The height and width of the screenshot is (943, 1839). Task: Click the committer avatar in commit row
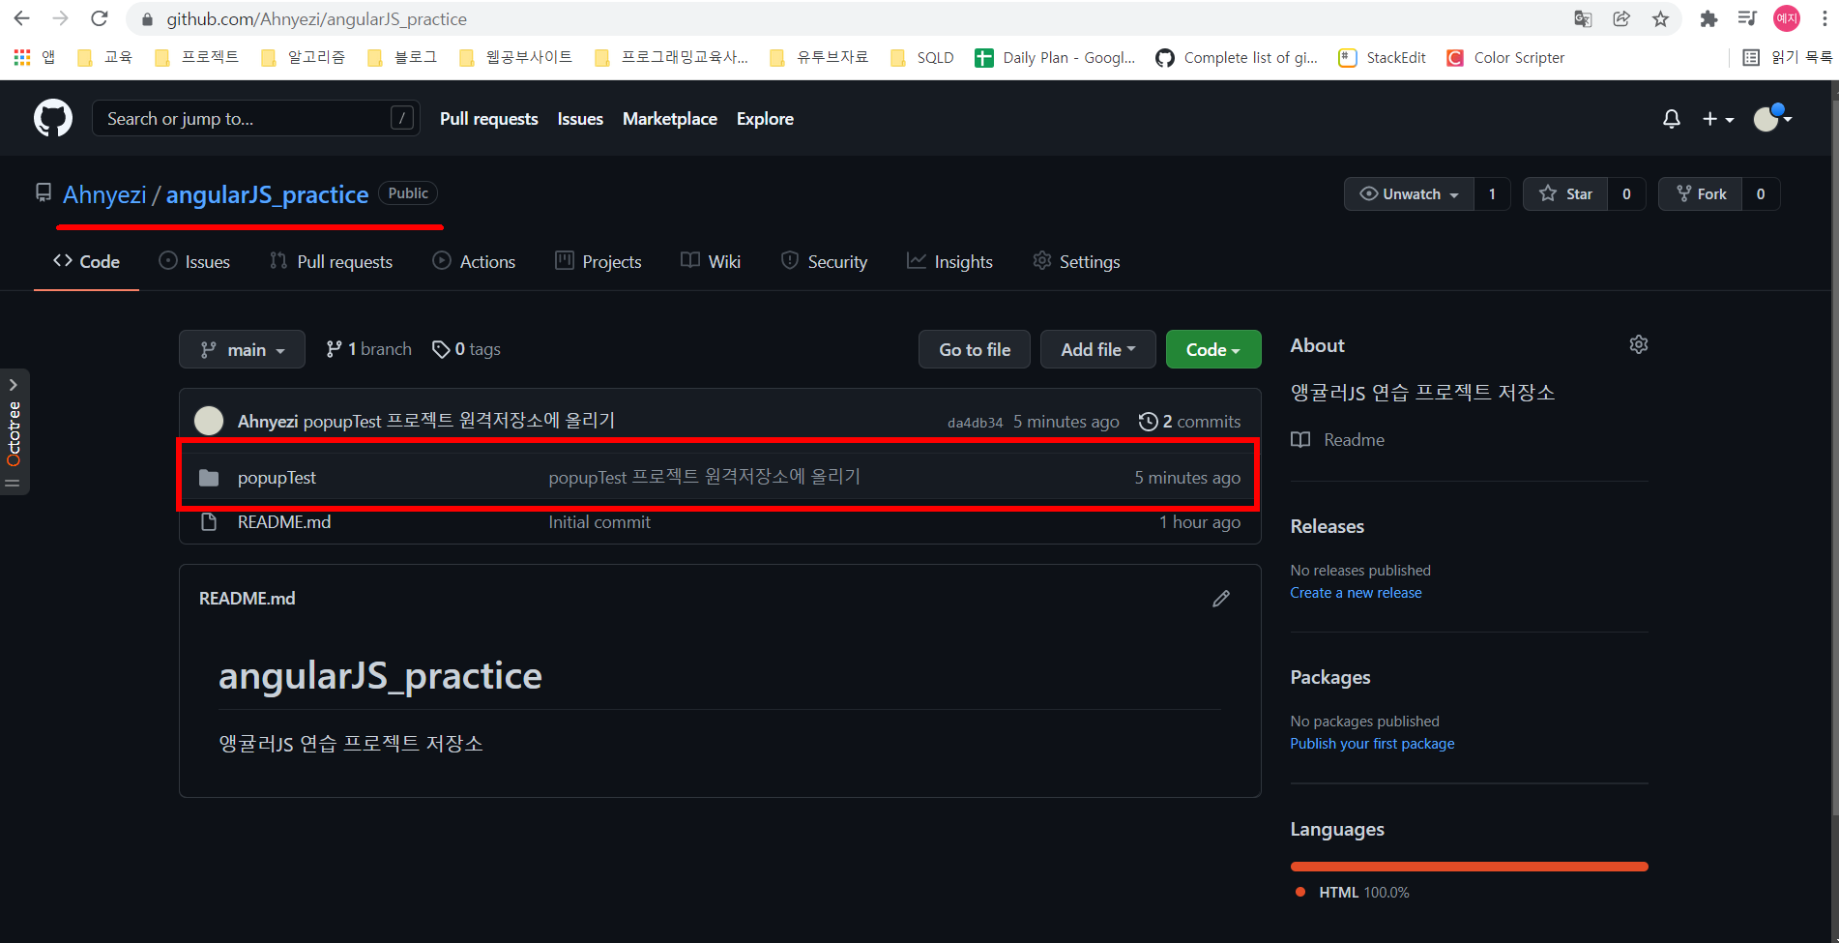[209, 421]
